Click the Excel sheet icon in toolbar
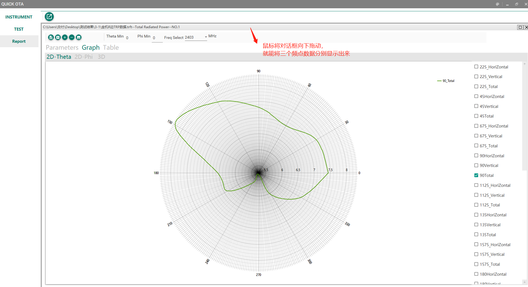Image resolution: width=528 pixels, height=287 pixels. coord(58,37)
